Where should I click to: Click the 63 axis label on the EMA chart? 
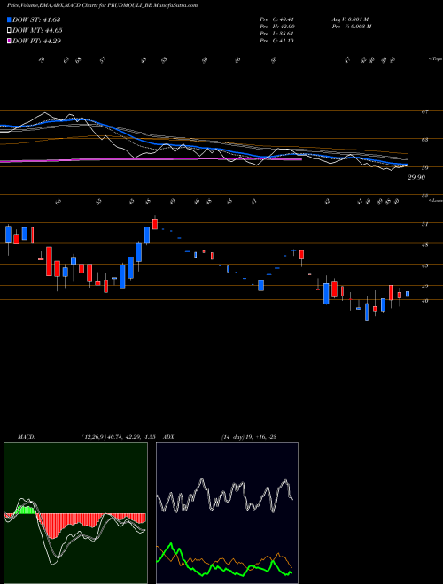tap(424, 140)
